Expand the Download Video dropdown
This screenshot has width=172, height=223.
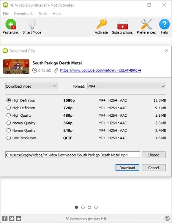(32, 86)
